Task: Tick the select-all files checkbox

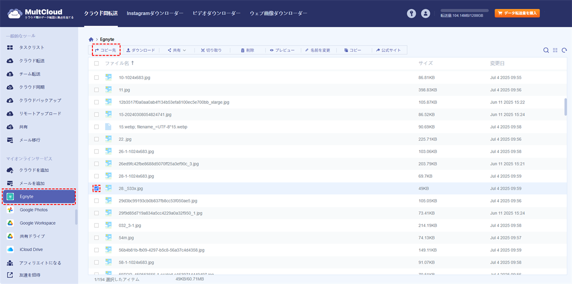Action: 97,63
